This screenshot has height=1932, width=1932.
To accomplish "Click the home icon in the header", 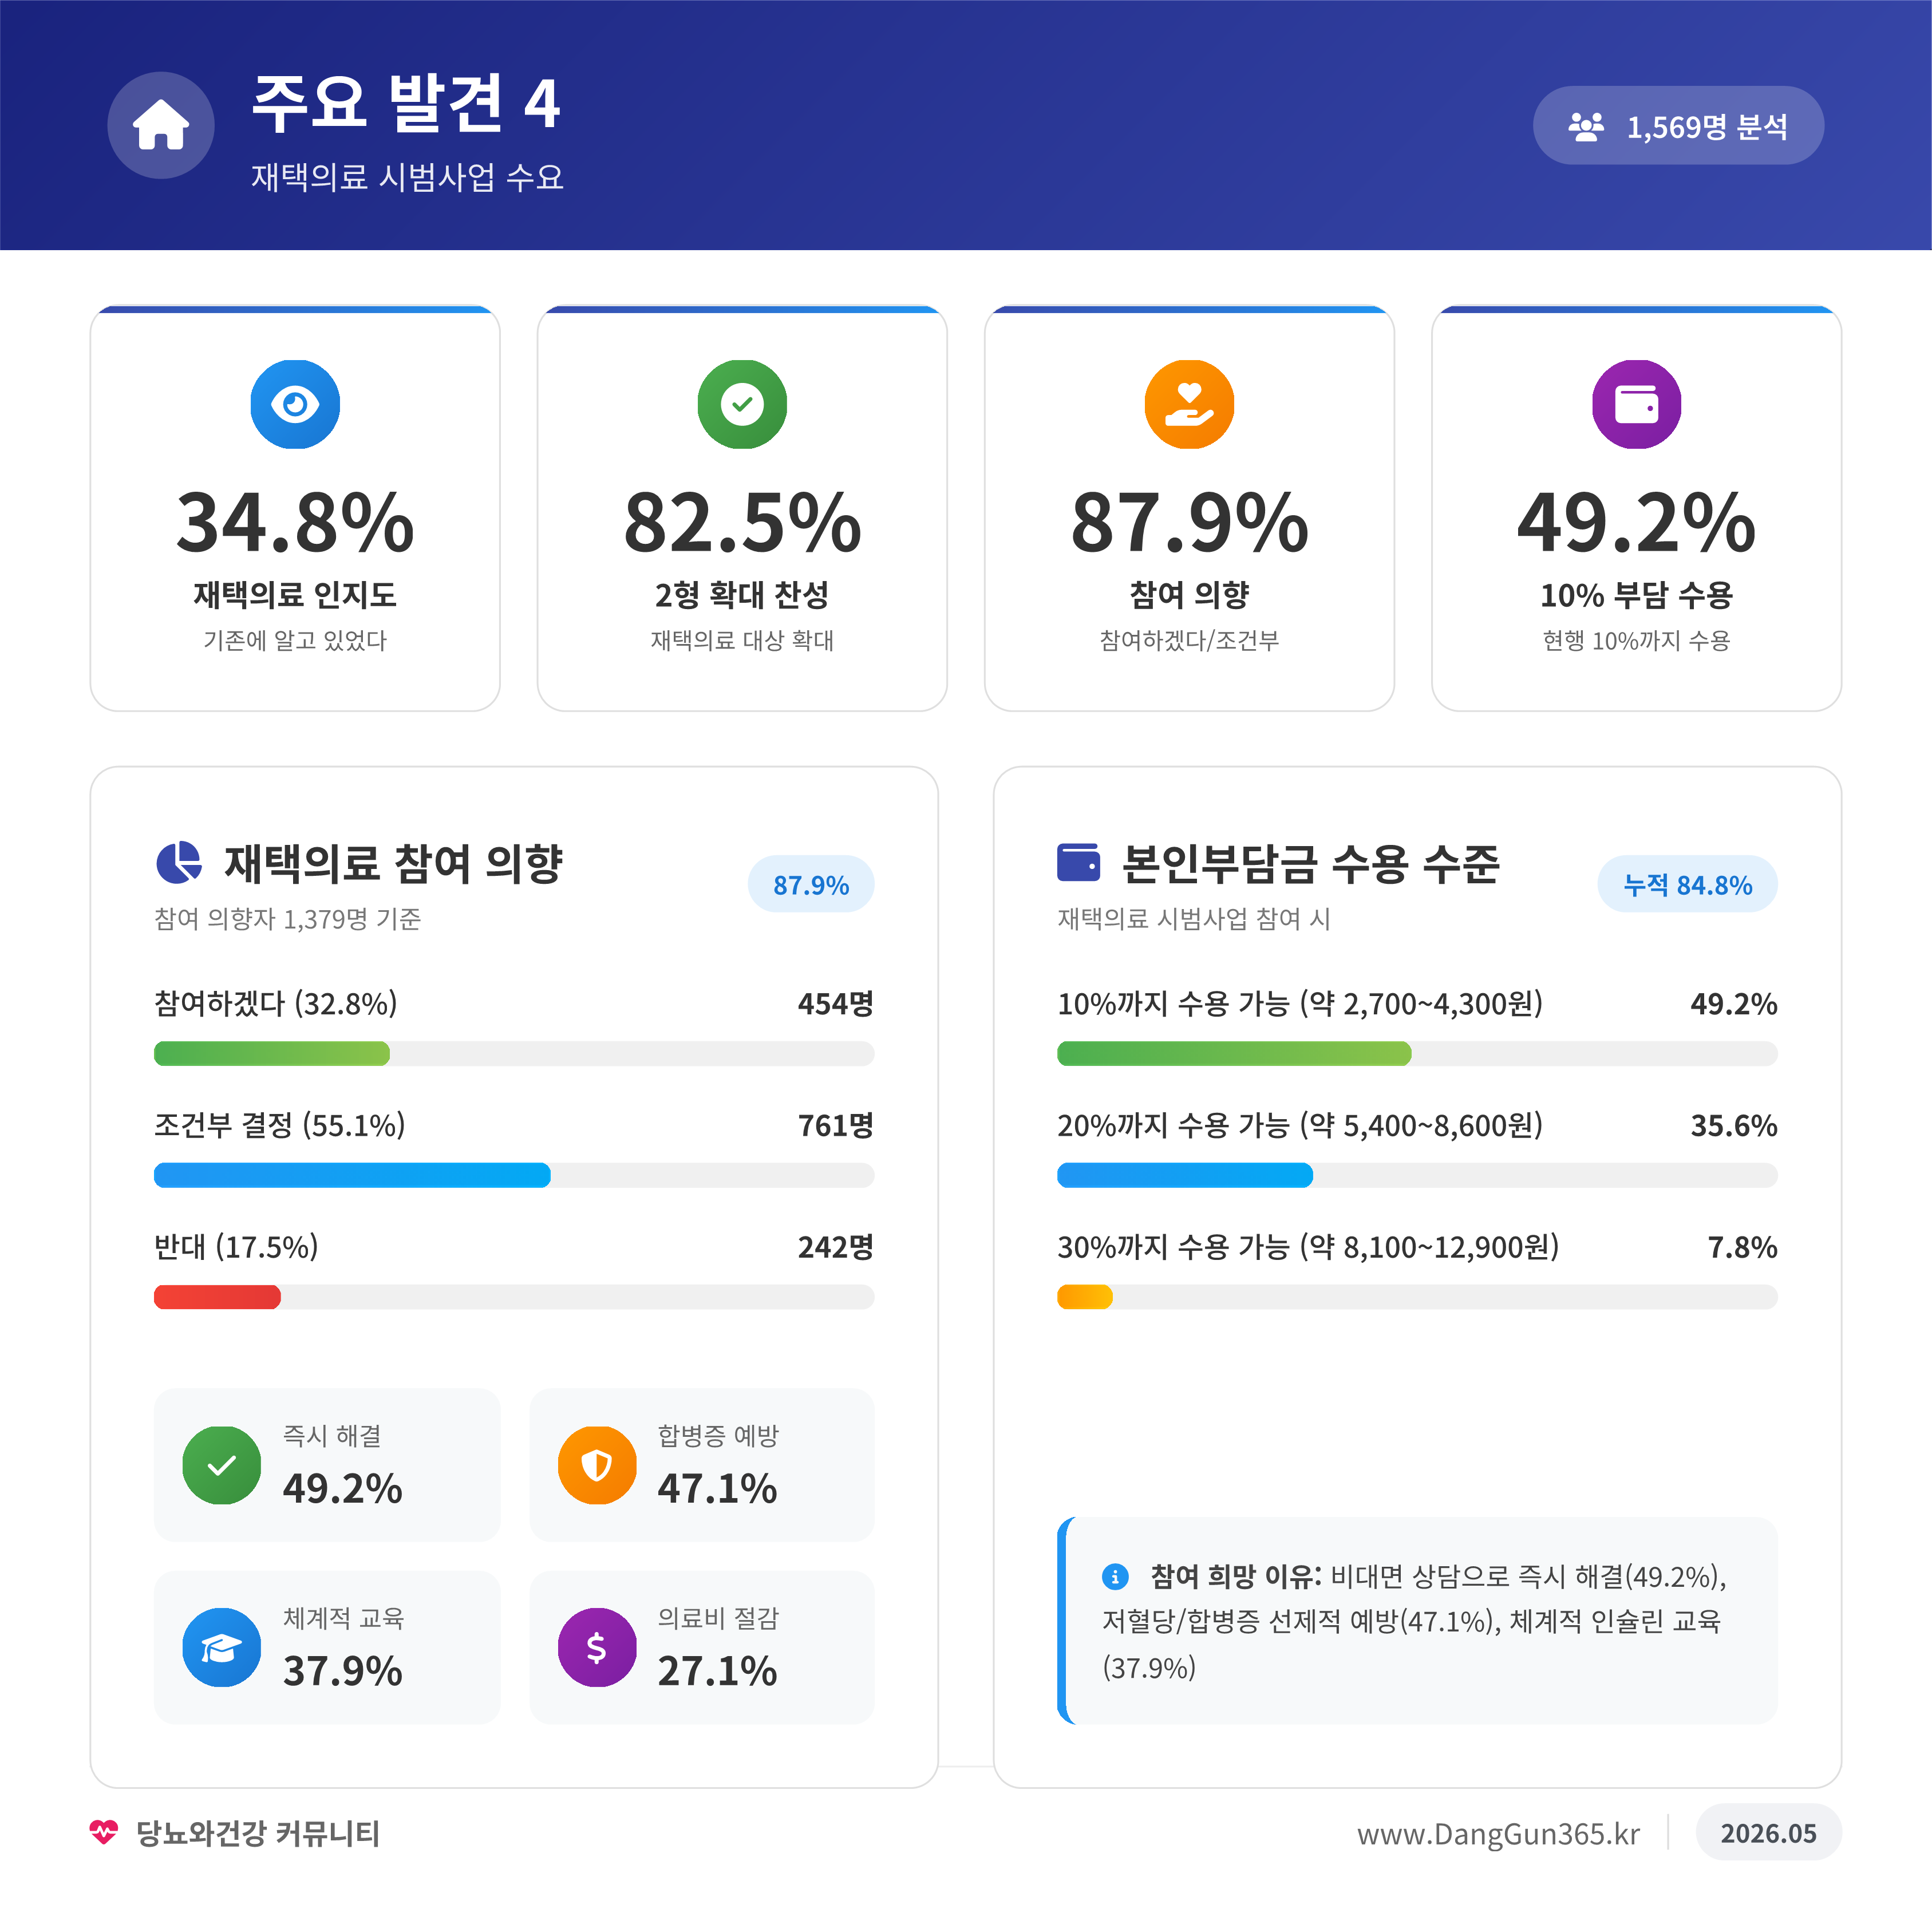I will point(161,125).
